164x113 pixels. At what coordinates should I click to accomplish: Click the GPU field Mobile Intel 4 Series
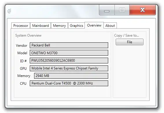tap(69, 68)
